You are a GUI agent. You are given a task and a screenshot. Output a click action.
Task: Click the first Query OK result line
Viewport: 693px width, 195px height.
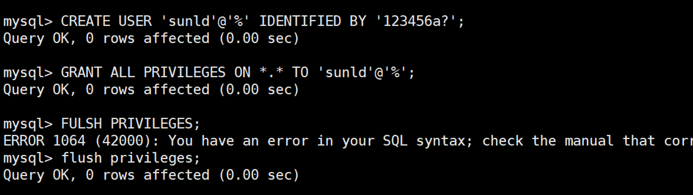[151, 39]
